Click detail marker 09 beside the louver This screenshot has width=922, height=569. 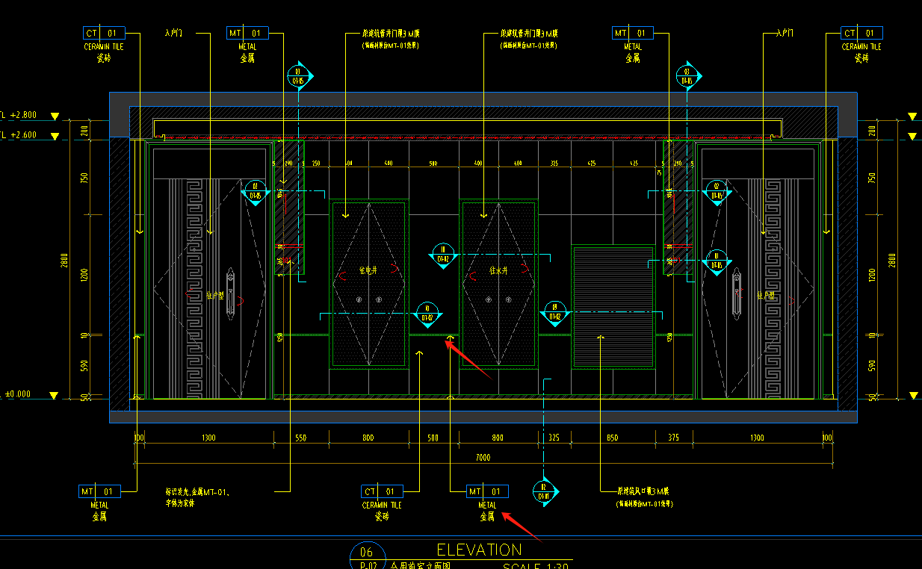554,312
